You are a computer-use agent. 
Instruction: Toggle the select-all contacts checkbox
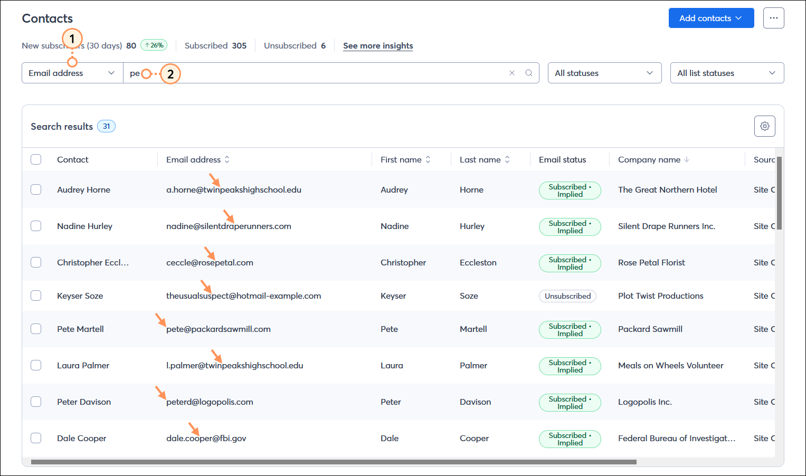35,159
